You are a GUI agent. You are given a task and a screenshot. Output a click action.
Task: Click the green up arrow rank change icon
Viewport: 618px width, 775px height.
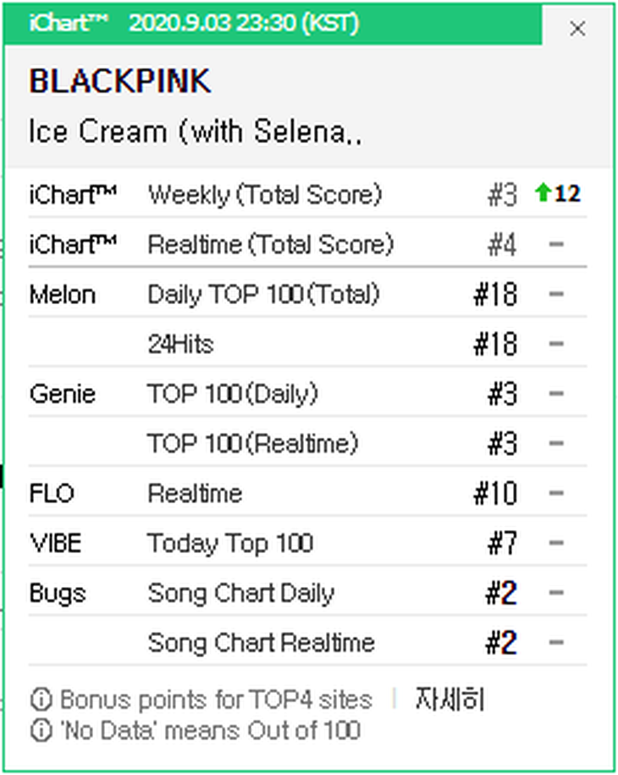543,194
